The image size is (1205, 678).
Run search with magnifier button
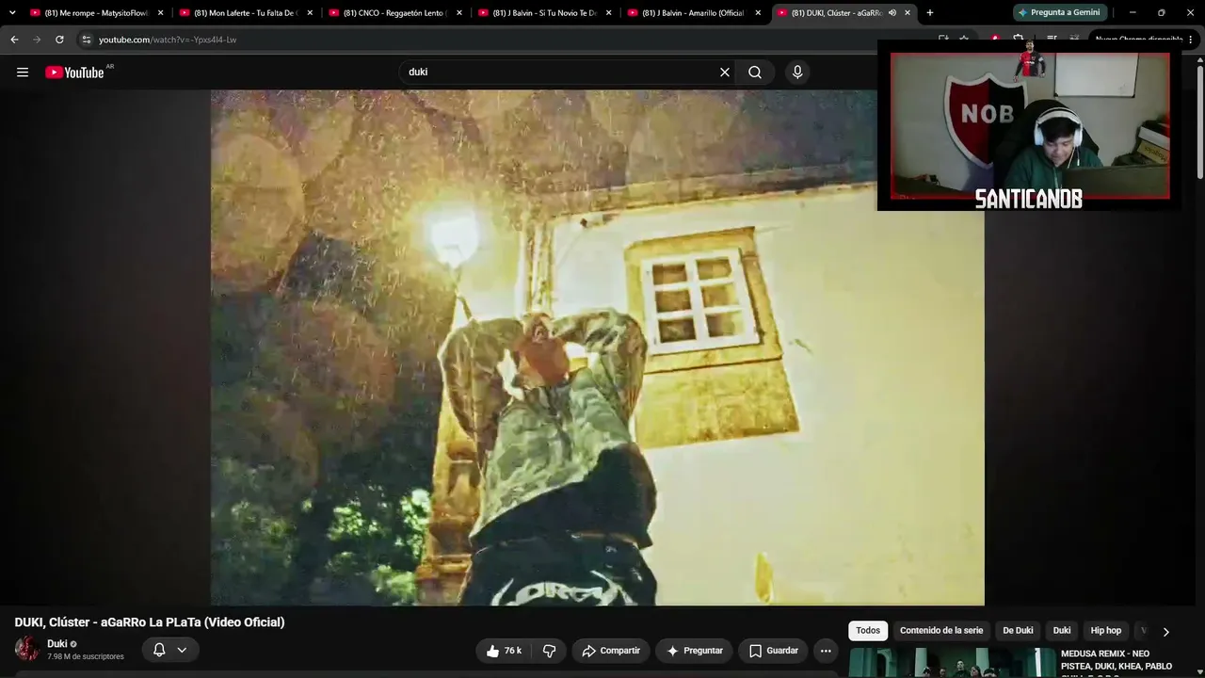(x=755, y=73)
